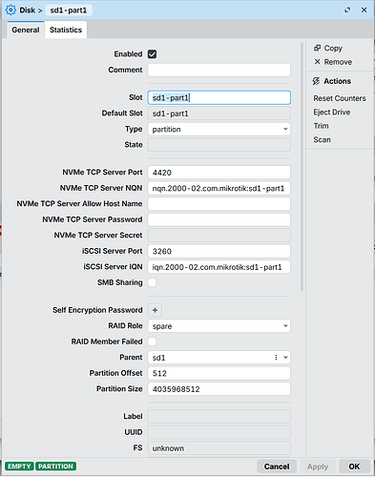Image resolution: width=375 pixels, height=477 pixels.
Task: Click the Remove action
Action: point(338,62)
